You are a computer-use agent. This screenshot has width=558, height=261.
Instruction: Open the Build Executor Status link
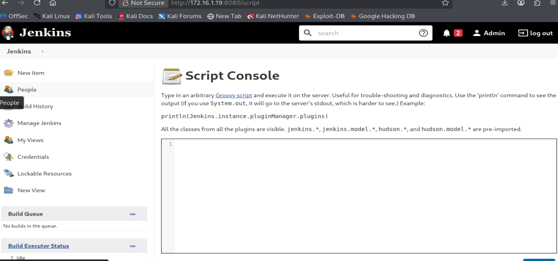[38, 246]
